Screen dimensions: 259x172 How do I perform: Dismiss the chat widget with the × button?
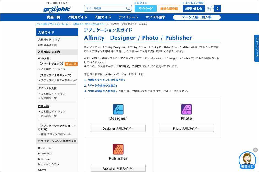pos(255,150)
